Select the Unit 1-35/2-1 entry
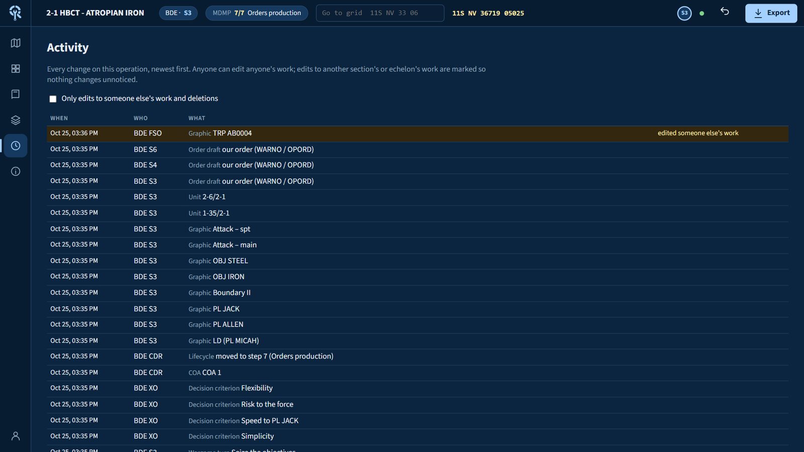804x452 pixels. (x=418, y=213)
